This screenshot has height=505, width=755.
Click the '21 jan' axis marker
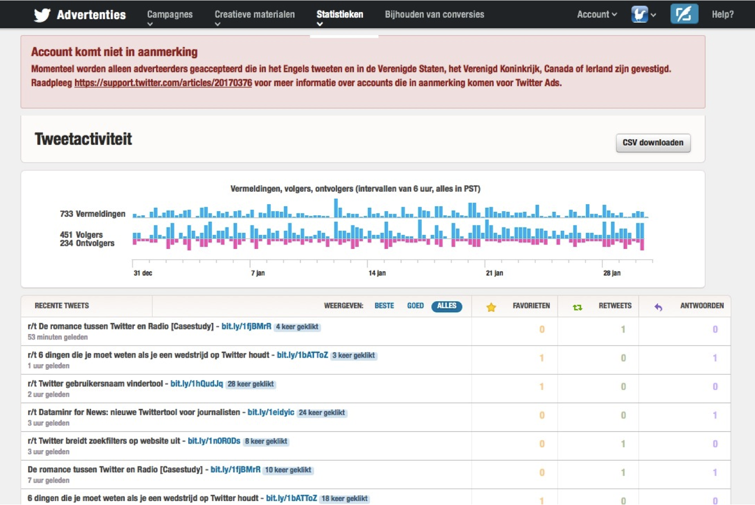(494, 273)
